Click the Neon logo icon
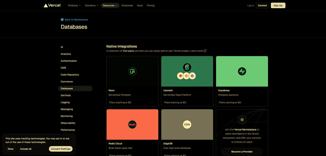Viewport: 326px width, 156px height. click(132, 71)
